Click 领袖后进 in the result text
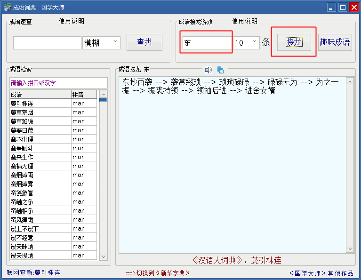Image resolution: width=361 pixels, height=280 pixels. tap(212, 90)
